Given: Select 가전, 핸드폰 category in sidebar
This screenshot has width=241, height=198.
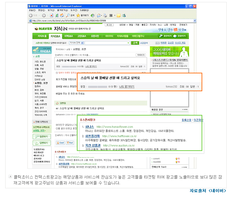Looking at the screenshot, I should pyautogui.click(x=40, y=62).
